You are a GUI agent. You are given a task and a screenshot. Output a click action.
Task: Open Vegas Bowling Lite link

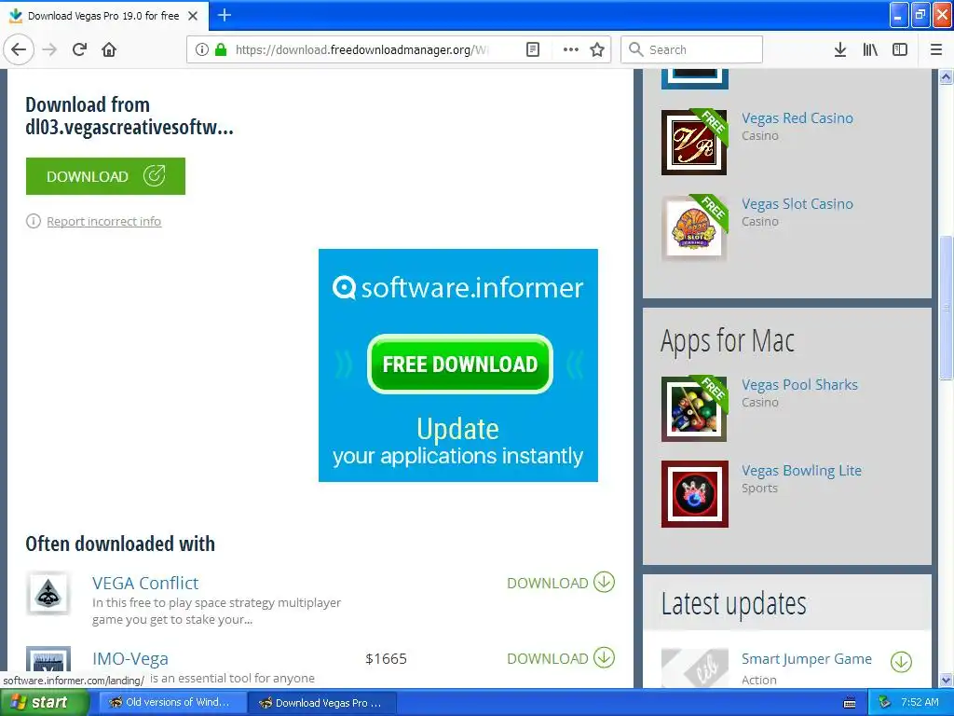(801, 471)
